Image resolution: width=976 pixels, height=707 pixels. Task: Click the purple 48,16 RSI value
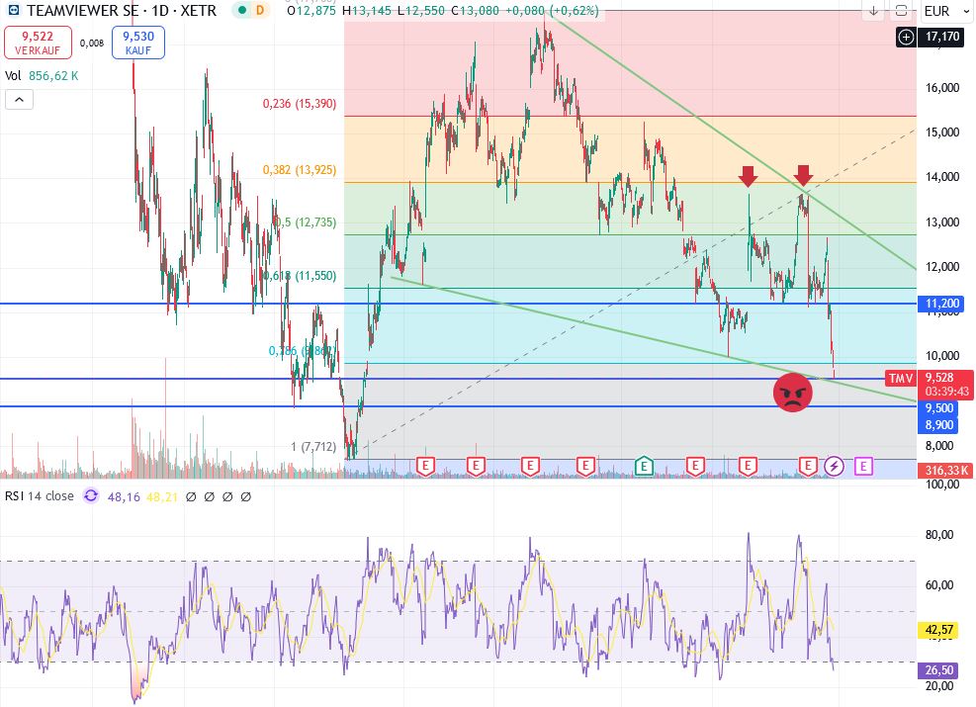point(124,496)
